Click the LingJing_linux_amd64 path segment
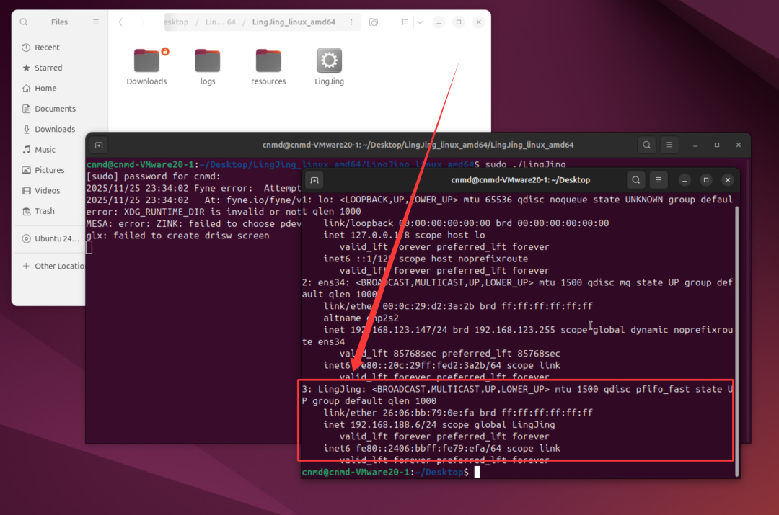Image resolution: width=779 pixels, height=515 pixels. point(294,22)
